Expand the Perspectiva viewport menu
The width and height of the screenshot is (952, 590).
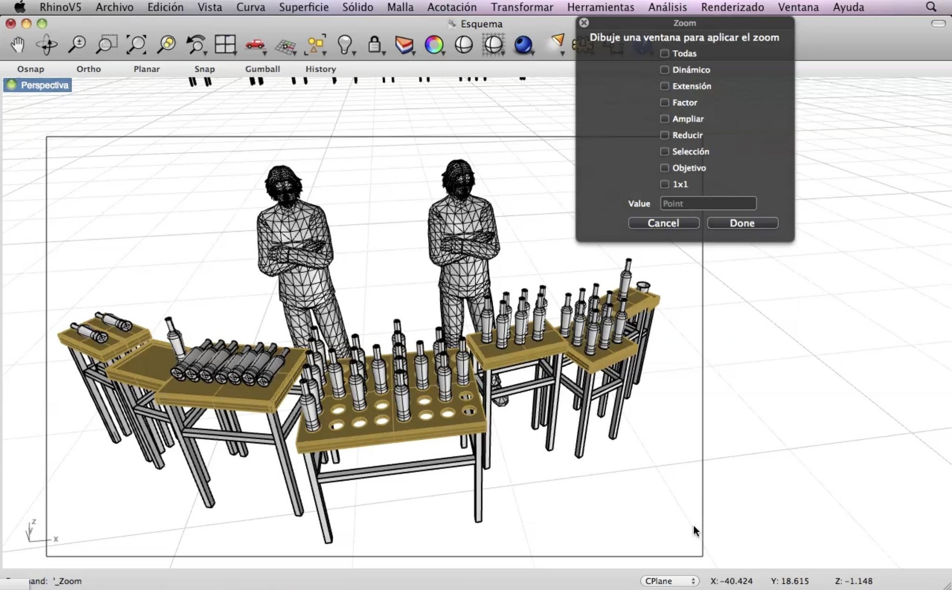[x=38, y=85]
